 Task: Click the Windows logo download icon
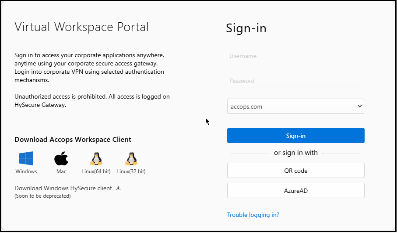pos(26,158)
